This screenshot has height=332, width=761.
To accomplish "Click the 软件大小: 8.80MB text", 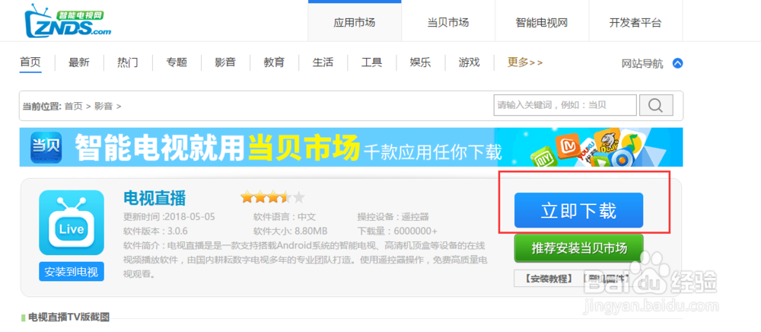I will pos(290,231).
